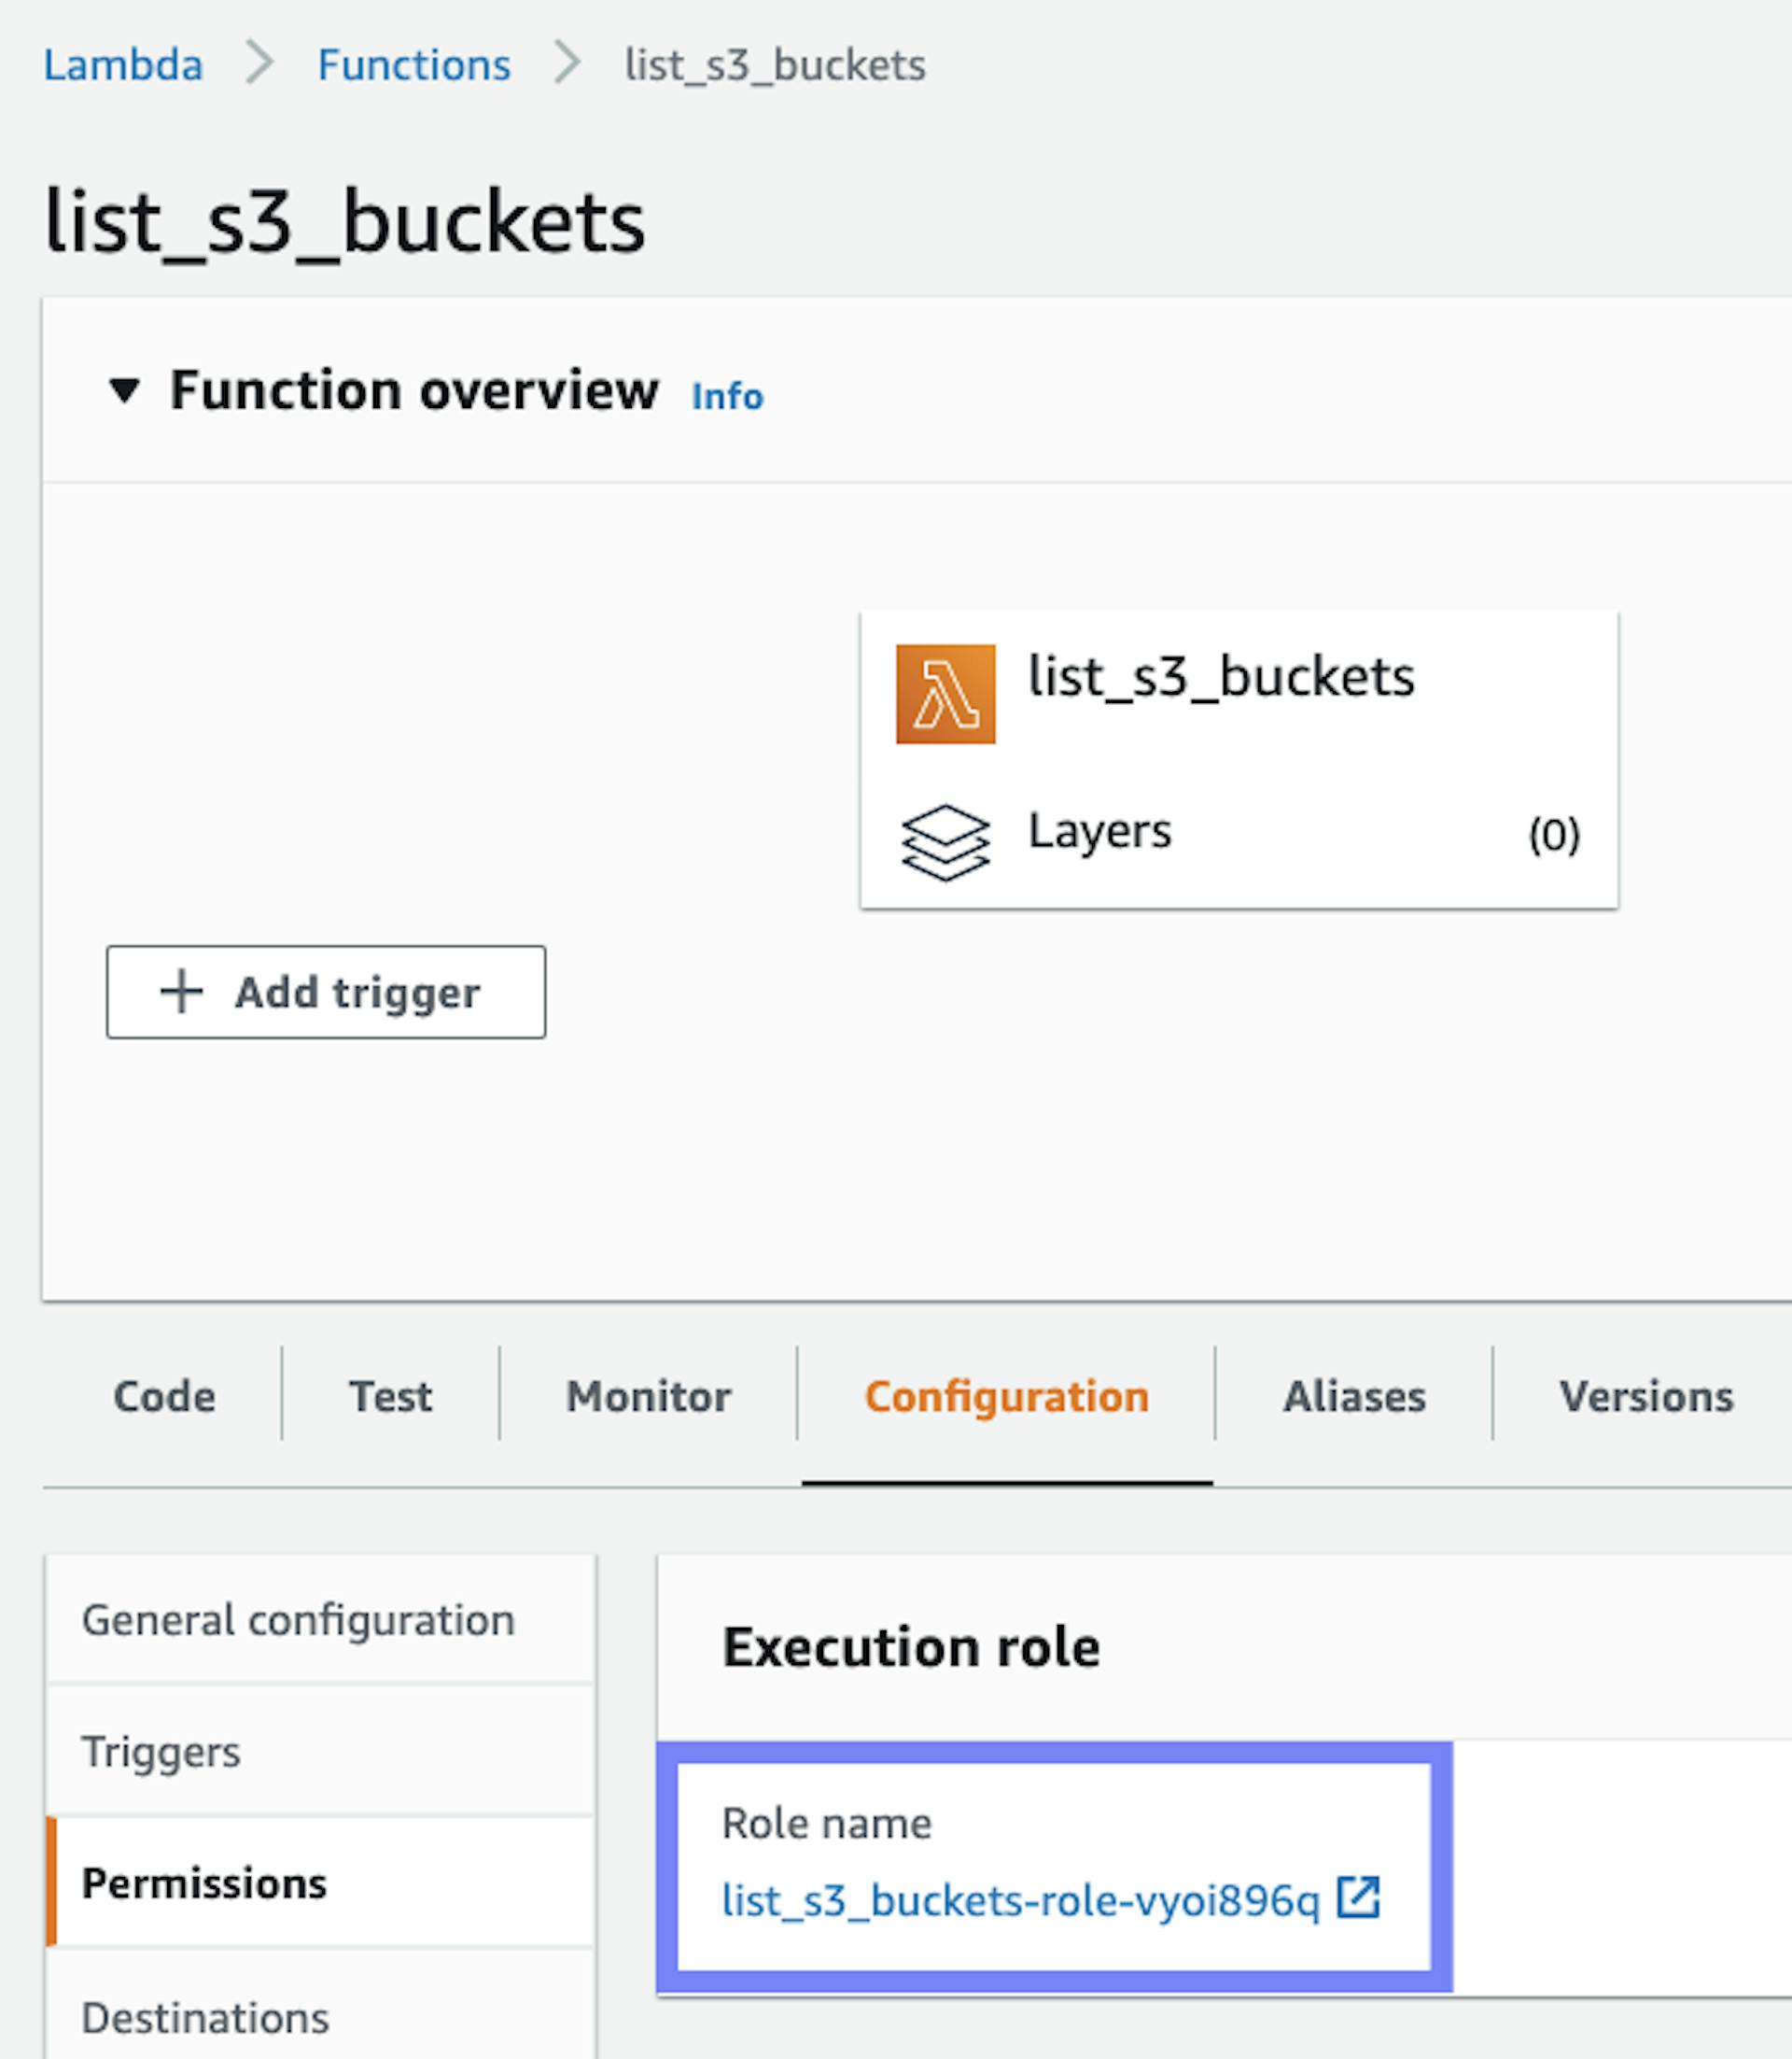Image resolution: width=1792 pixels, height=2059 pixels.
Task: Open list_s3_buckets-role-vyoi896q role link
Action: [1021, 1900]
